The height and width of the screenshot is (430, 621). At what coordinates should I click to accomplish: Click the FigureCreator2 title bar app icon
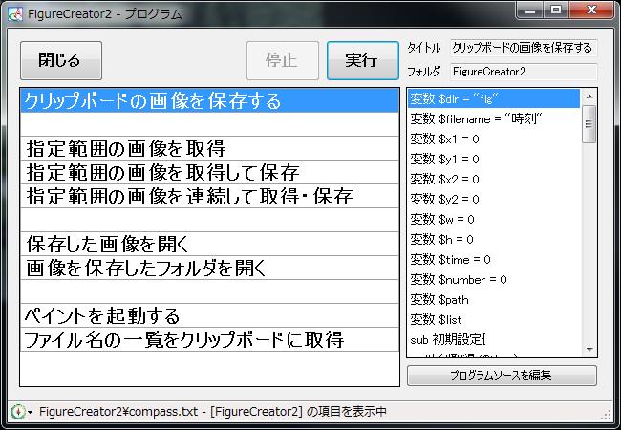click(x=13, y=14)
